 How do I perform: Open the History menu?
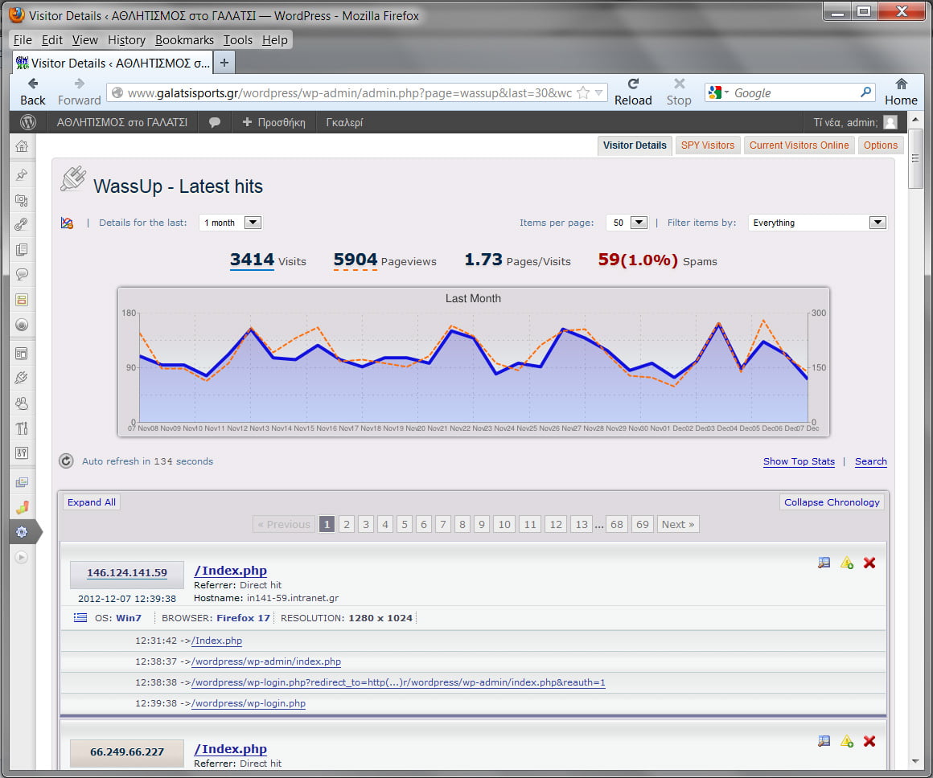(127, 40)
